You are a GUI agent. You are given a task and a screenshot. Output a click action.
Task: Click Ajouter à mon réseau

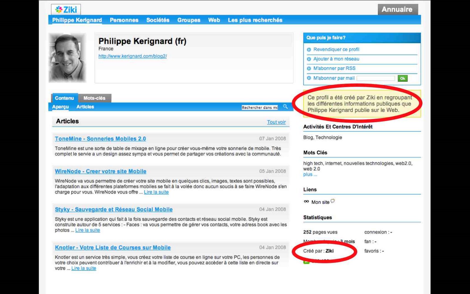coord(336,59)
